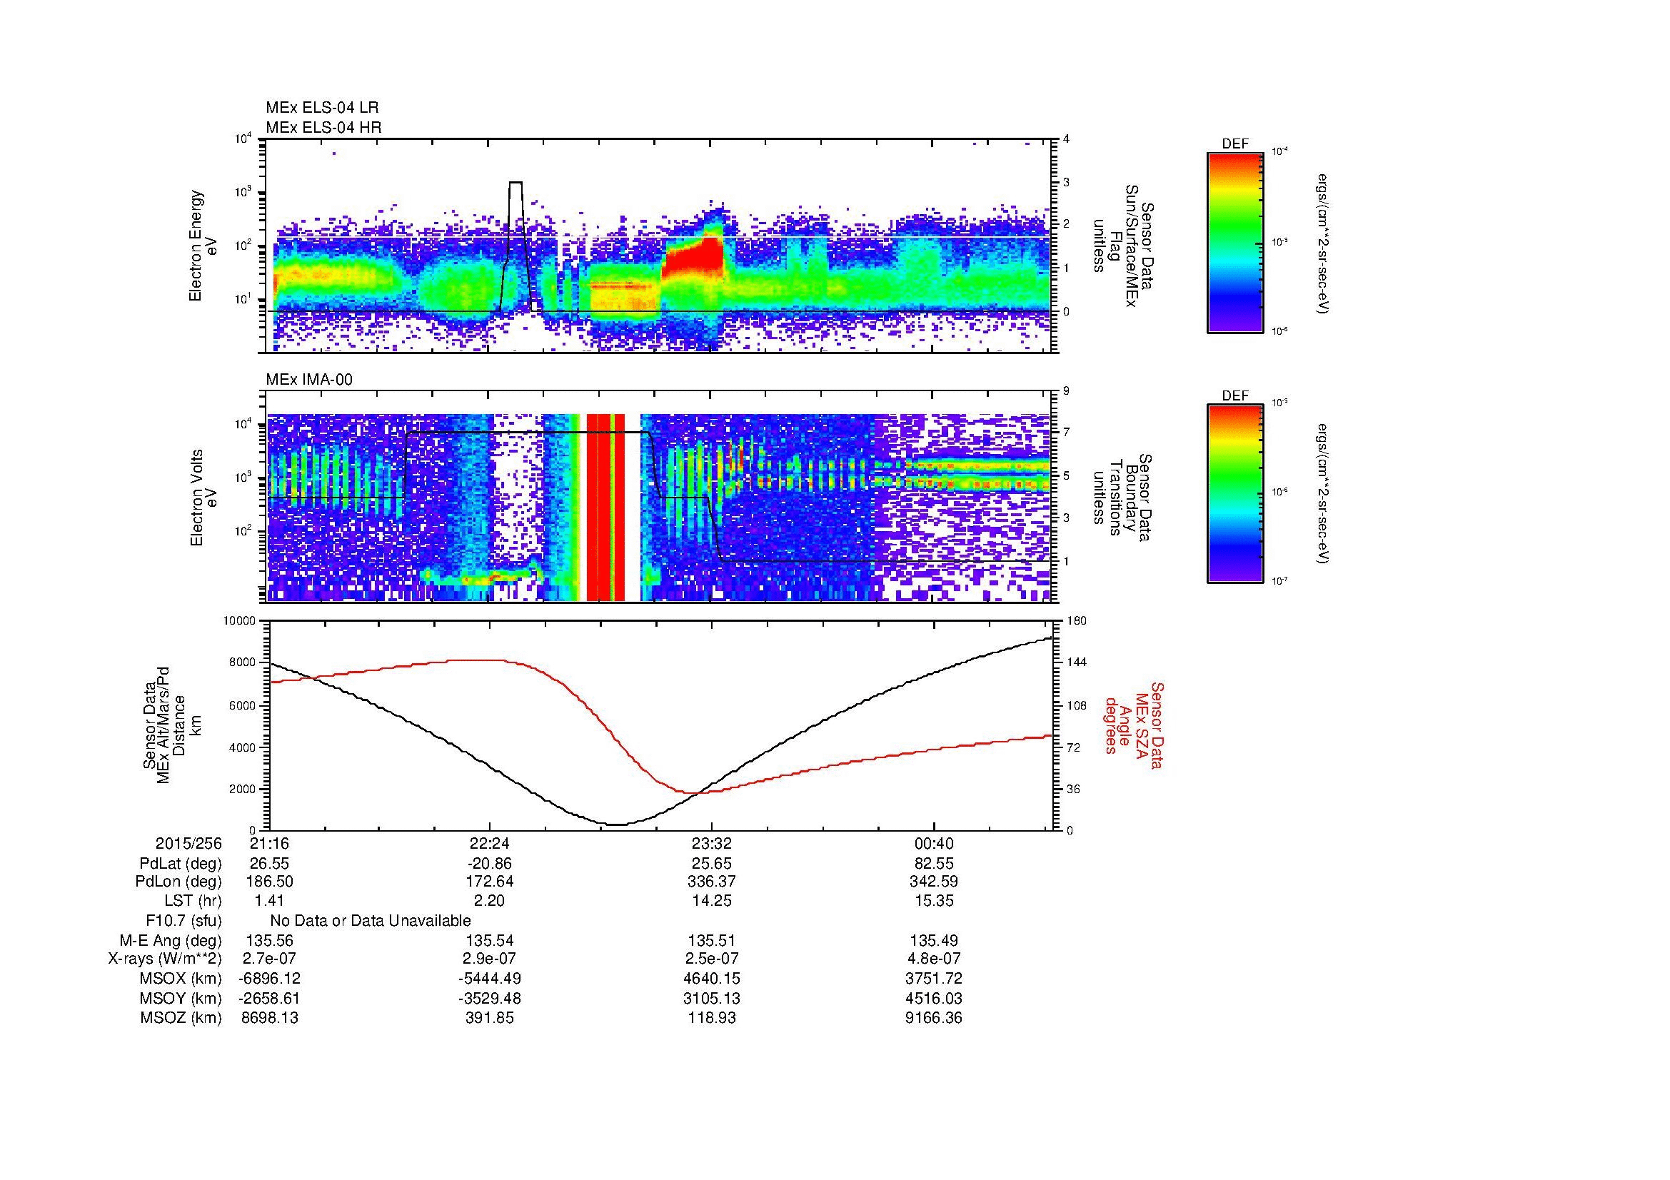This screenshot has width=1670, height=1180.
Task: Click the MEx IMA-00 panel title
Action: point(309,380)
